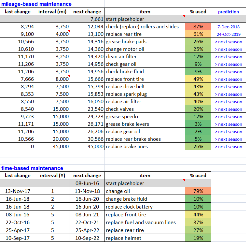Select the 'check valves' cell
This screenshot has width=250, height=247.
[145, 109]
